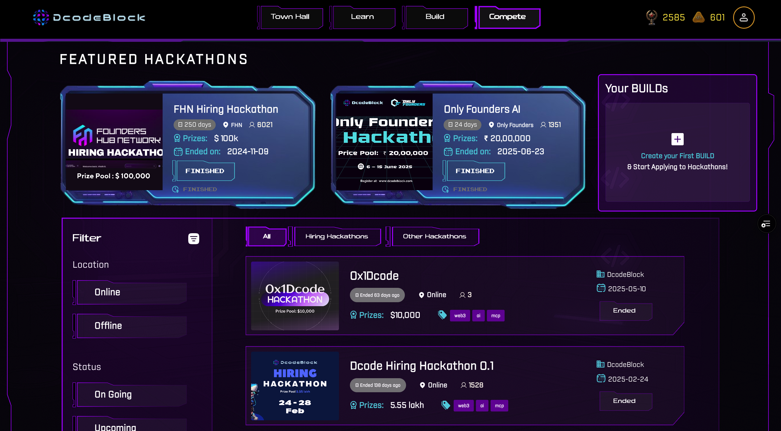Click the prize ribbon icon beside 5.55 lakh

coord(353,405)
